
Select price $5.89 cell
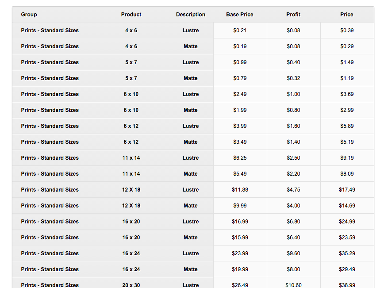347,126
